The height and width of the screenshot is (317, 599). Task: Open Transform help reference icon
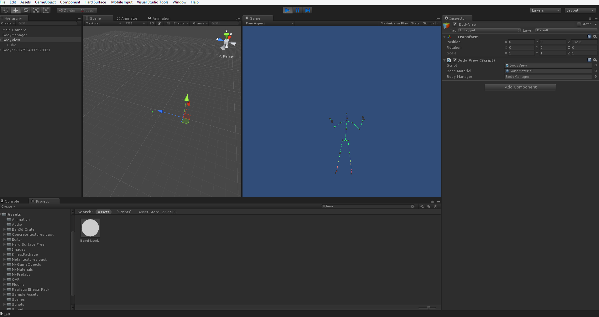coord(589,37)
